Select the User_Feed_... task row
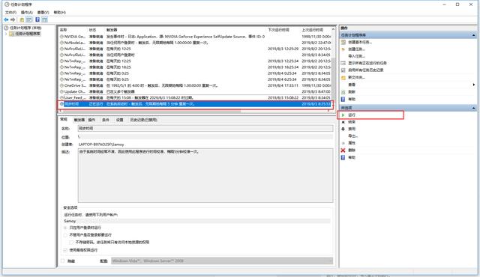The height and width of the screenshot is (277, 480). click(x=195, y=98)
